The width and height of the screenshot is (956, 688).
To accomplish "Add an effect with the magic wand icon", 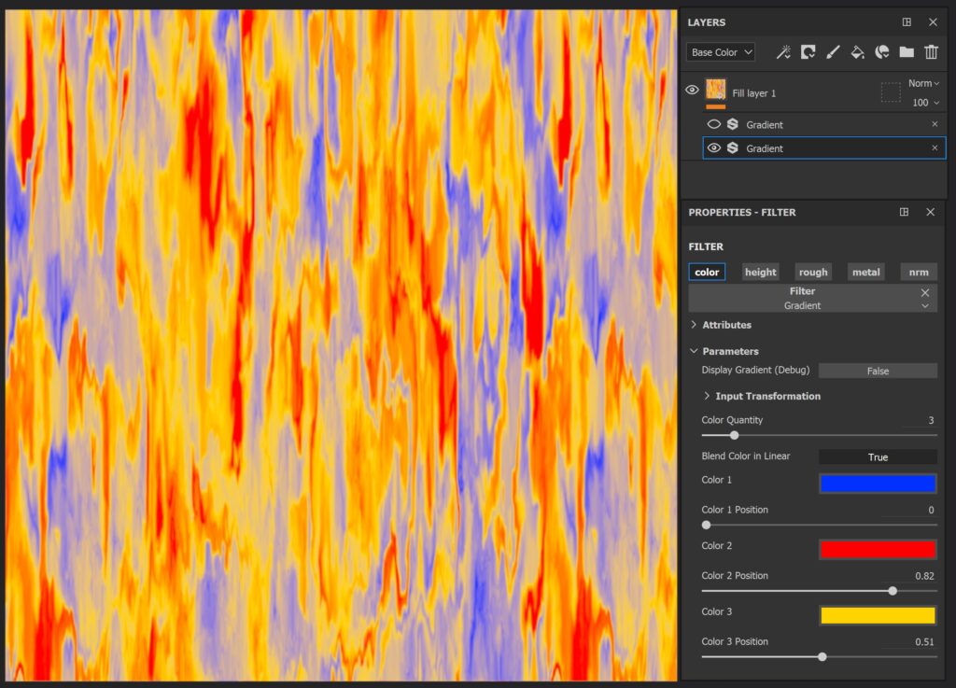I will point(783,52).
